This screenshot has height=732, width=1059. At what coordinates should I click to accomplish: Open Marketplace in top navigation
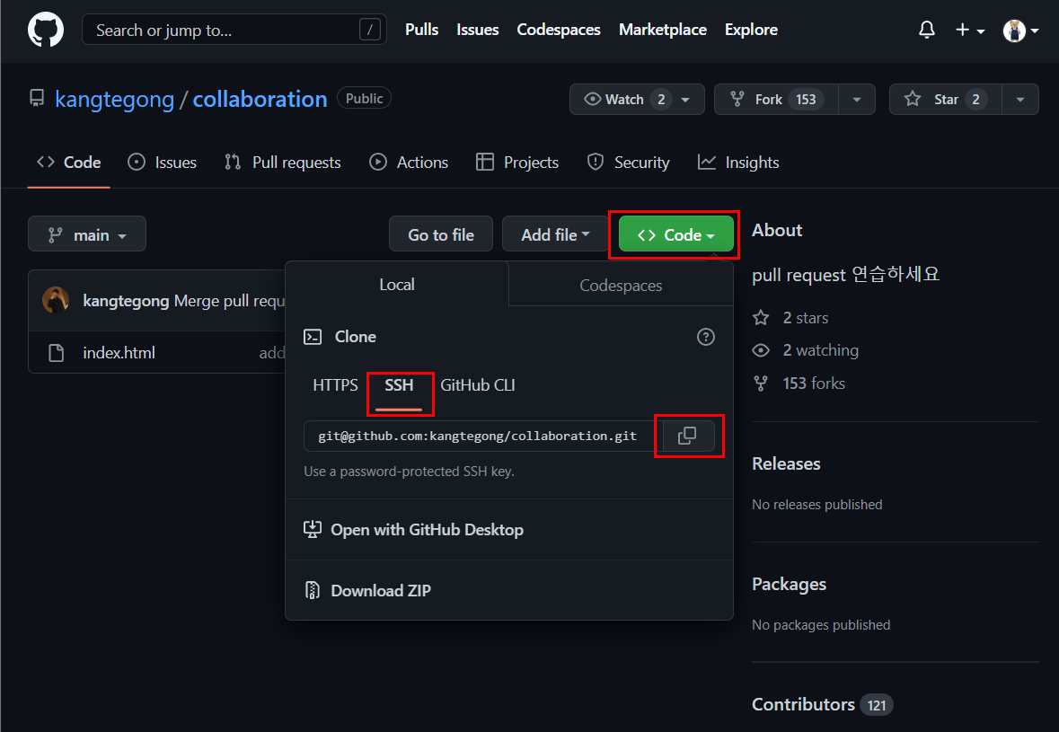[663, 30]
